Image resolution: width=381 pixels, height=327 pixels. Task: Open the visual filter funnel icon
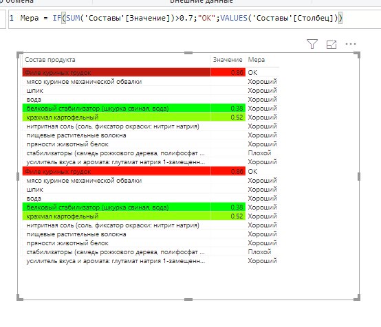[312, 44]
